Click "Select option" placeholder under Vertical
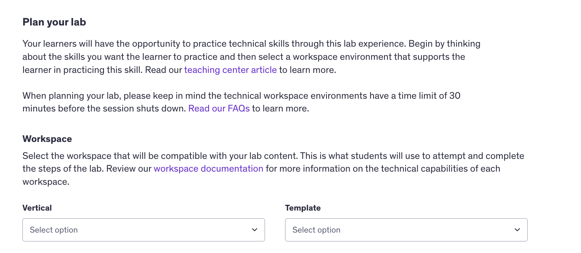 (54, 230)
